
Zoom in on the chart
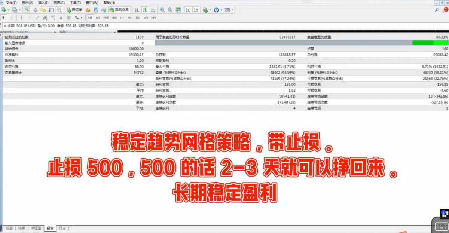click(162, 10)
